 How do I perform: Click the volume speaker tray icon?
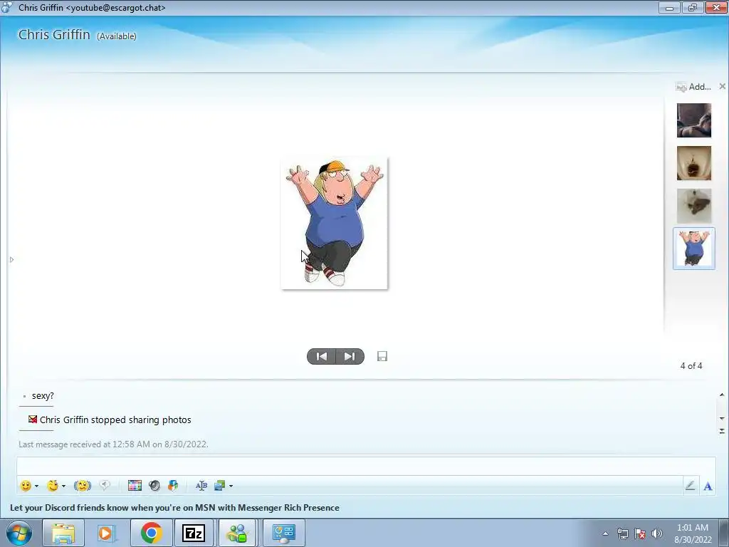click(657, 533)
